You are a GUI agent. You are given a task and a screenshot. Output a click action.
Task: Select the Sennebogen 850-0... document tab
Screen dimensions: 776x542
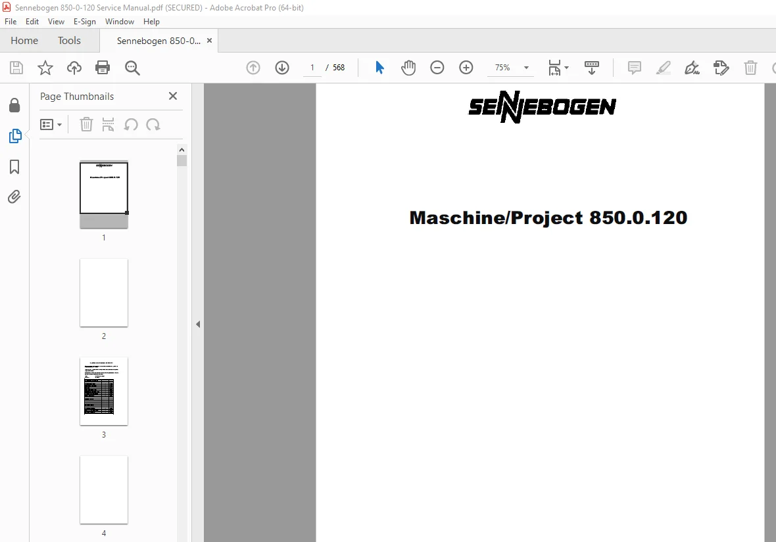(158, 41)
